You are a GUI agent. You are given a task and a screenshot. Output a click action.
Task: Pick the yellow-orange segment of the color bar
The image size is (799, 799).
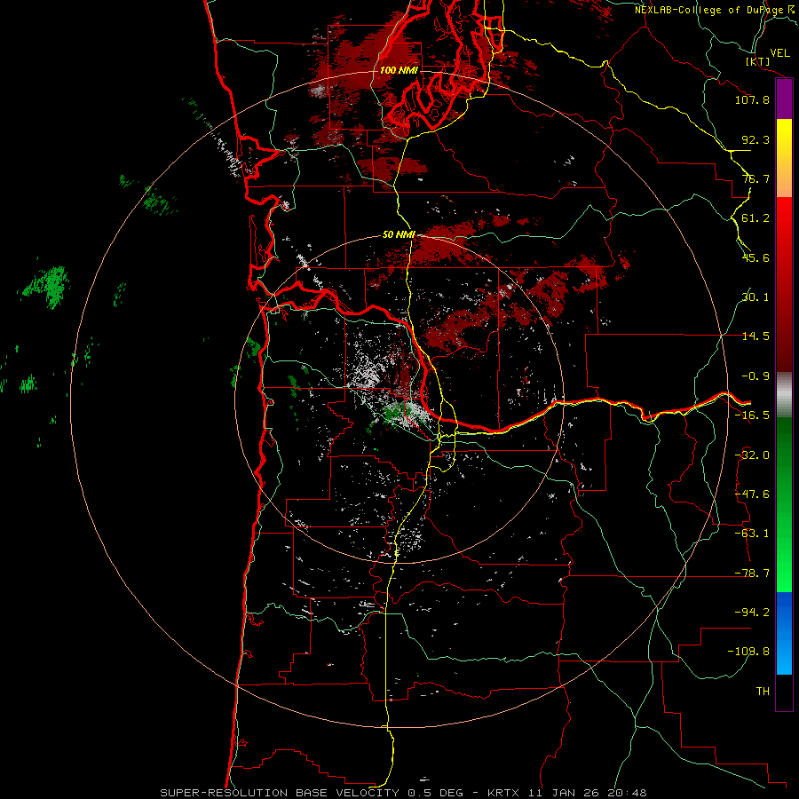click(x=784, y=158)
